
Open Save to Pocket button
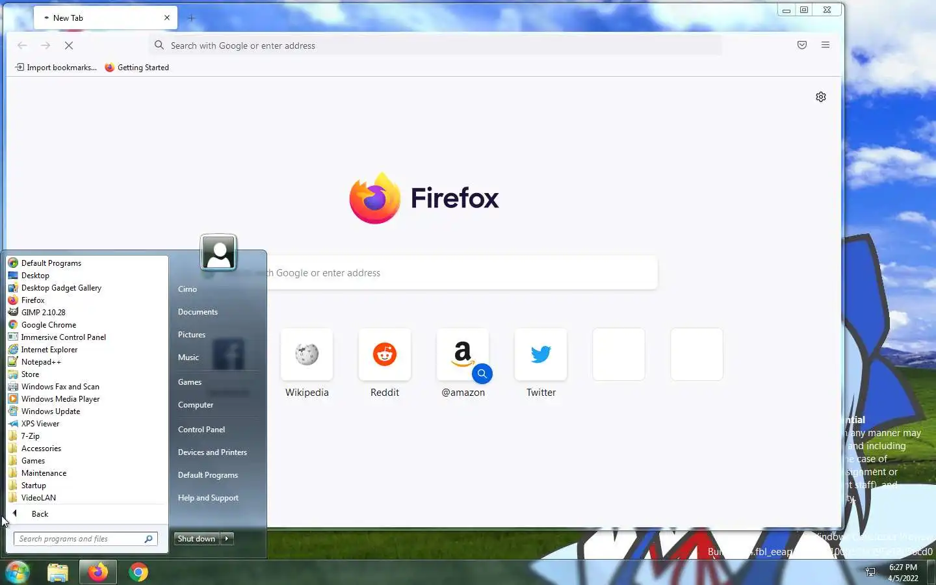[802, 45]
